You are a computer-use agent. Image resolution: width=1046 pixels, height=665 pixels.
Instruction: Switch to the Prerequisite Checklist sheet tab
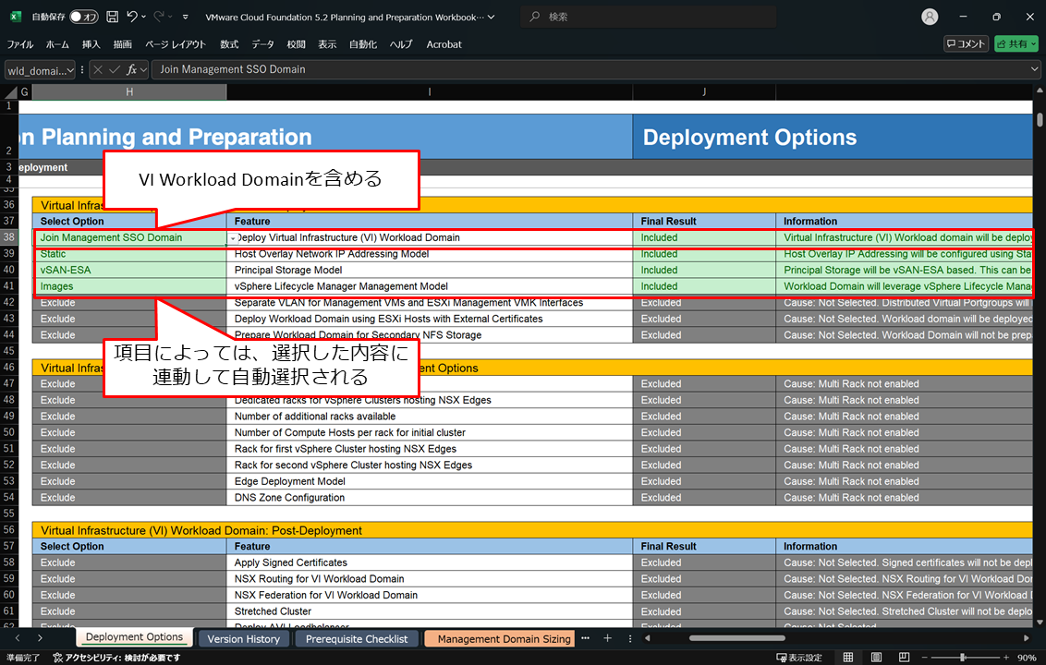(x=357, y=639)
